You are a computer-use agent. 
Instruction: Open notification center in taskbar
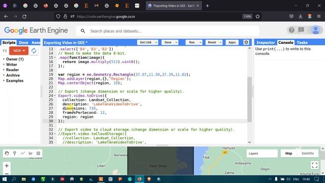click(316, 179)
